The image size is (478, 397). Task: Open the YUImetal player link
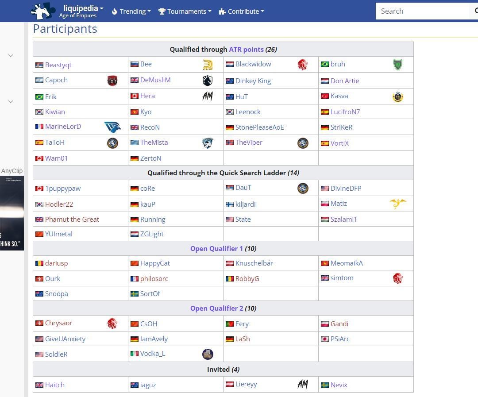click(58, 234)
